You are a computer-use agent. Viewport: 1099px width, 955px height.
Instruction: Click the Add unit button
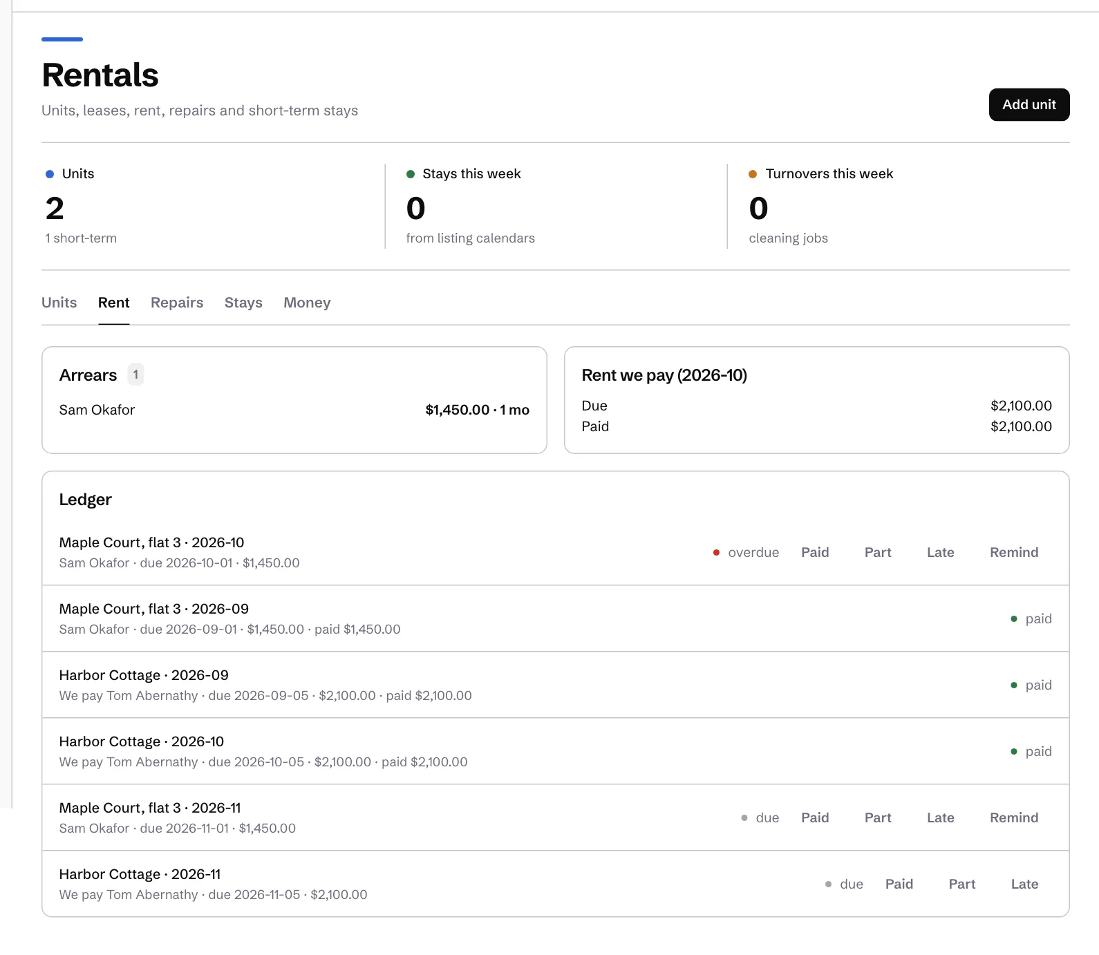[1029, 104]
